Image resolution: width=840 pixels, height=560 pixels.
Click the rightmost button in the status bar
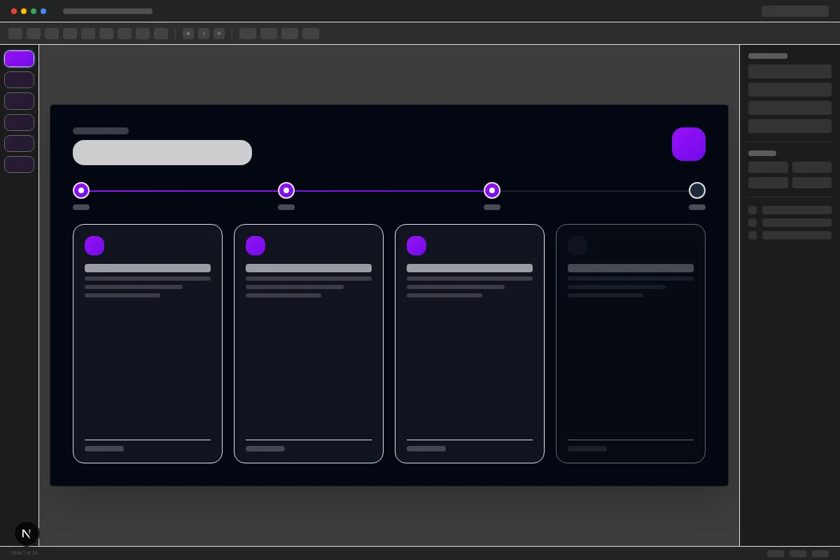coord(820,554)
